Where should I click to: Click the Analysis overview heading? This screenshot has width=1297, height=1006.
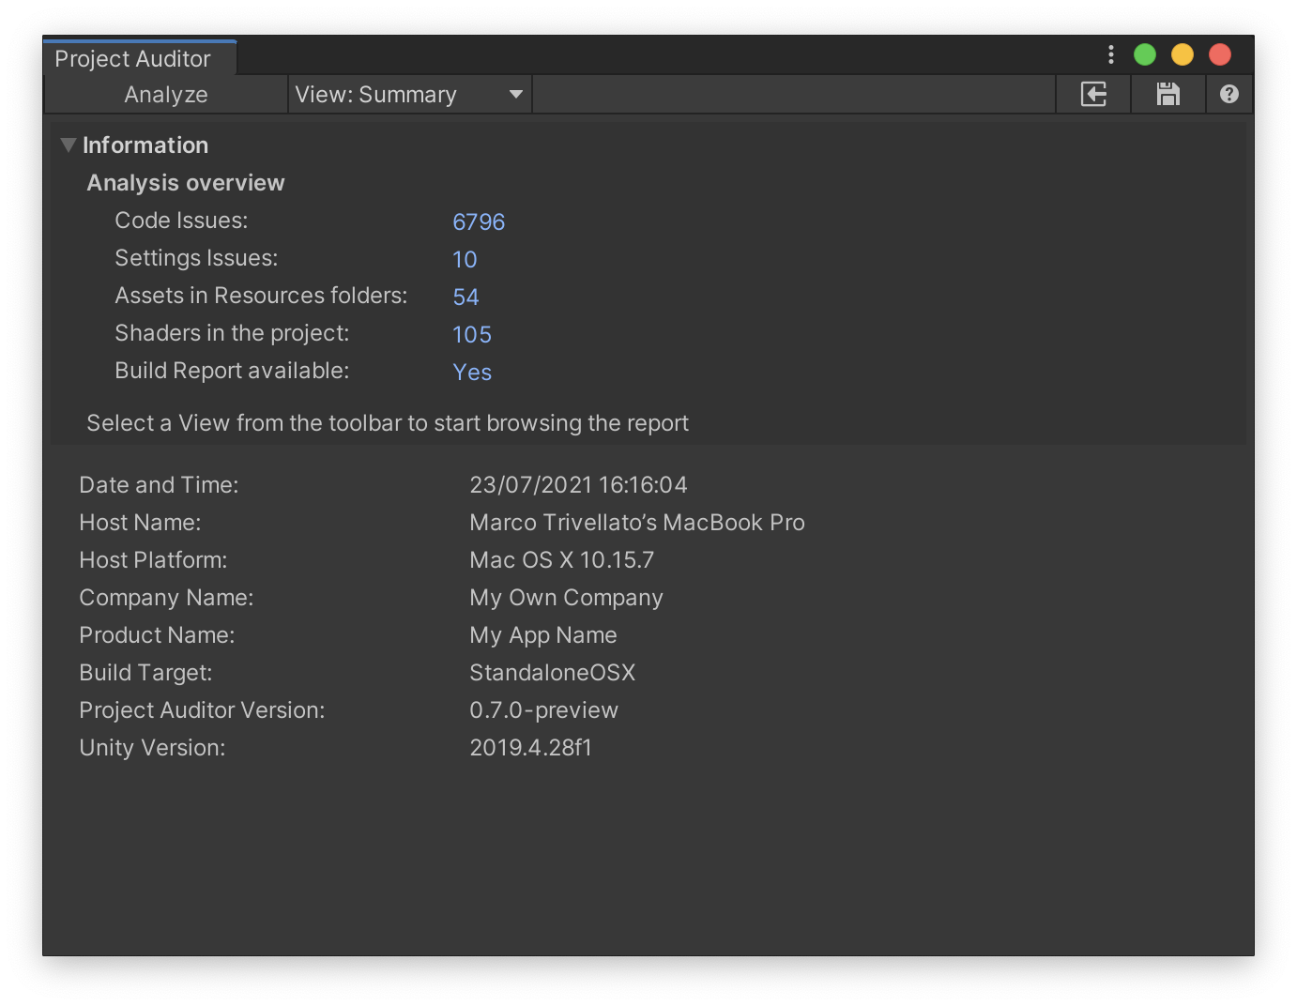click(186, 183)
